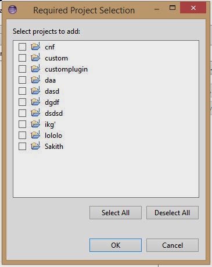Confirm selection with OK button
The width and height of the screenshot is (212, 267).
116,245
